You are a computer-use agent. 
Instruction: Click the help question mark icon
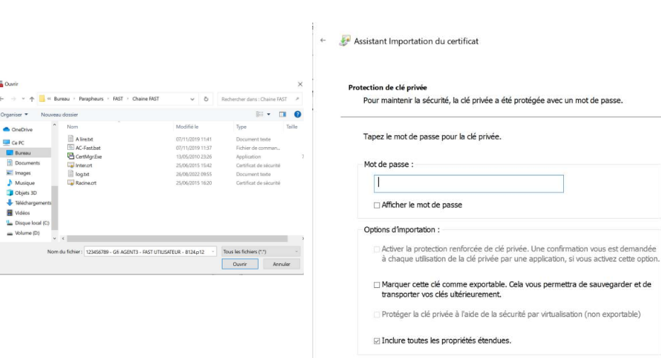[x=298, y=114]
